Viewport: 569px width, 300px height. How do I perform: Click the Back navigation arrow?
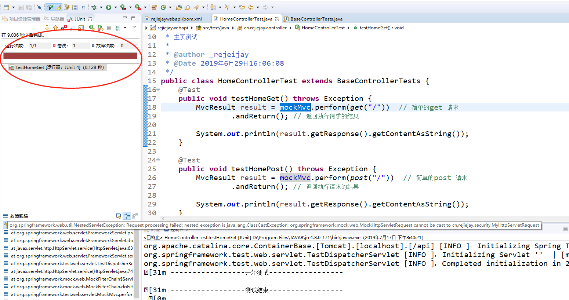(251, 7)
